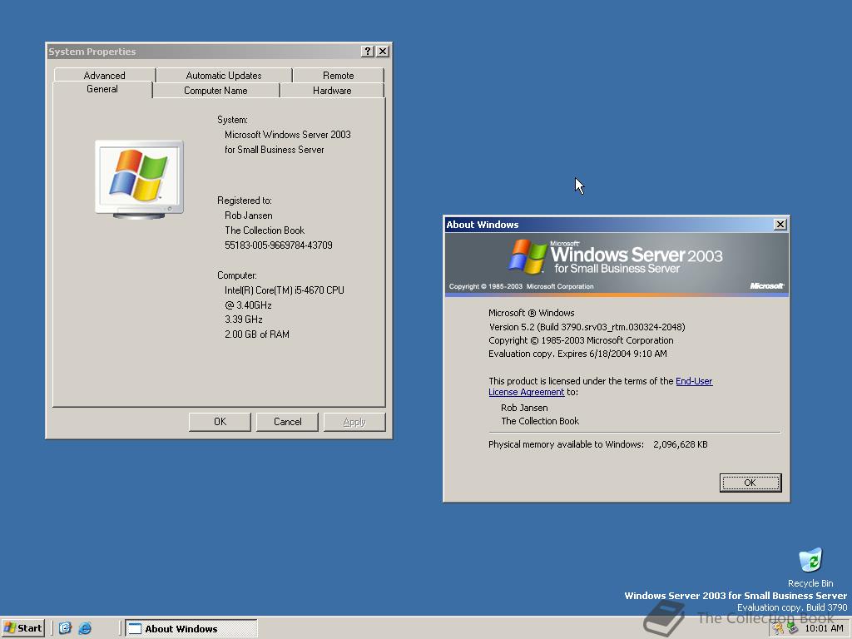Screen dimensions: 852x639
Task: Click the Windows Server 2003 banner in About Windows
Action: click(617, 264)
